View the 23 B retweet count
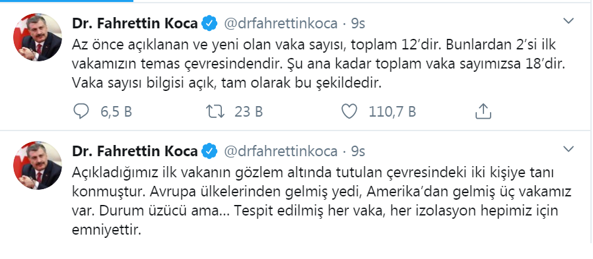Image resolution: width=593 pixels, height=259 pixels. [x=248, y=112]
